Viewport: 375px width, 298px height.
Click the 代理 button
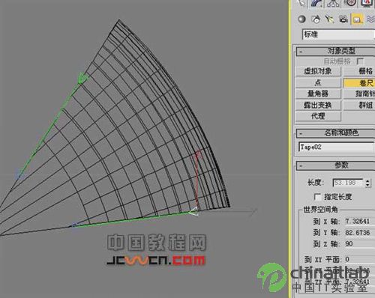click(318, 116)
